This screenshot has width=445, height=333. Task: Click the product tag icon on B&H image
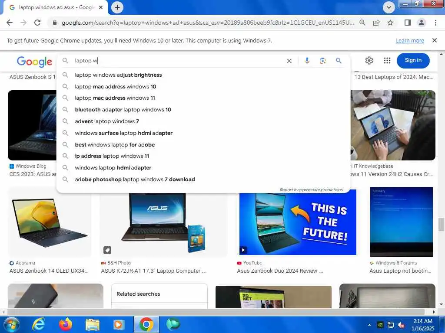click(x=107, y=250)
